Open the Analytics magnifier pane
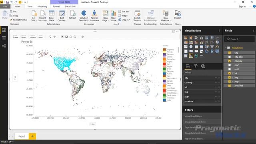Viewport: 256px width, 144px height. click(x=203, y=66)
